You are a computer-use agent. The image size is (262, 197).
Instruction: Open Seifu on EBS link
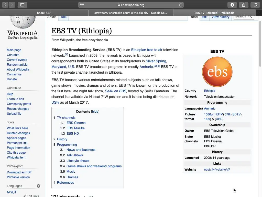pos(115,91)
